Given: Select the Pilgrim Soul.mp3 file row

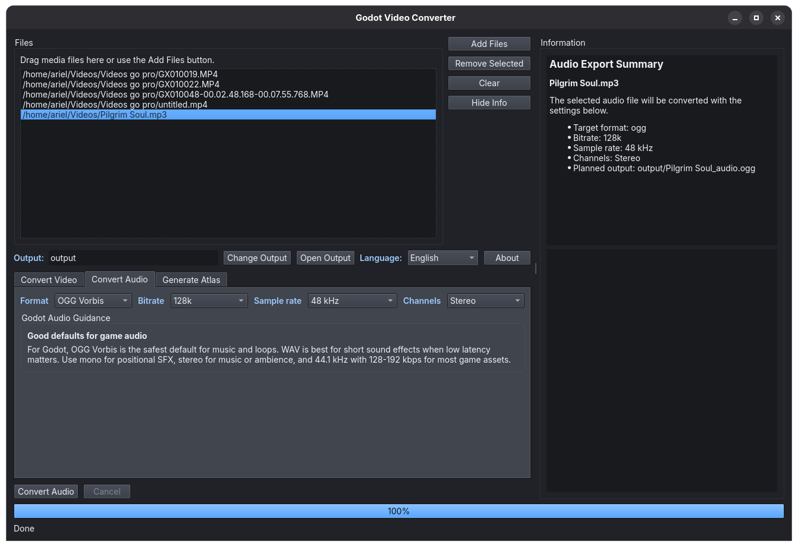Looking at the screenshot, I should pyautogui.click(x=228, y=115).
